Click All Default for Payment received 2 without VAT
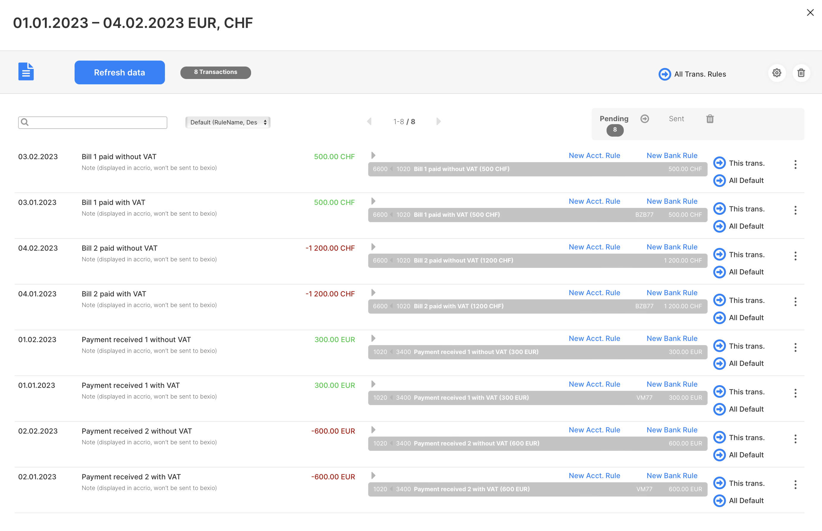The image size is (822, 531). (738, 455)
